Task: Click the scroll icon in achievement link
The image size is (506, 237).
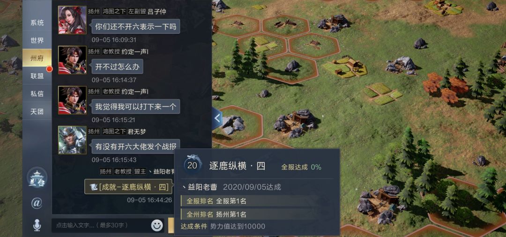Action: [93, 187]
